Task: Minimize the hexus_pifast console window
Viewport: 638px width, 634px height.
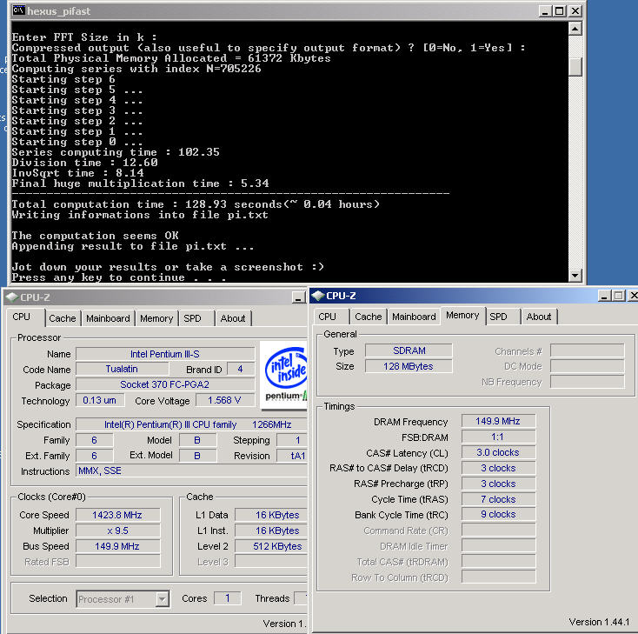Action: 544,11
